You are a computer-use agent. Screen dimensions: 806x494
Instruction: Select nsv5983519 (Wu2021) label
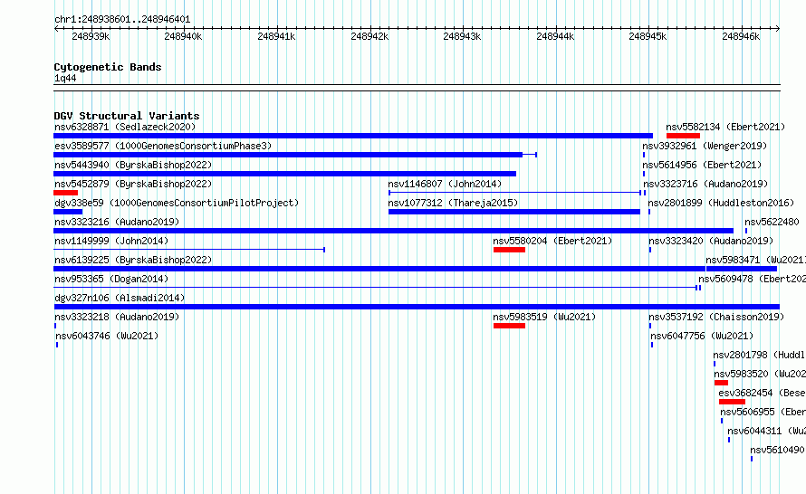(544, 317)
